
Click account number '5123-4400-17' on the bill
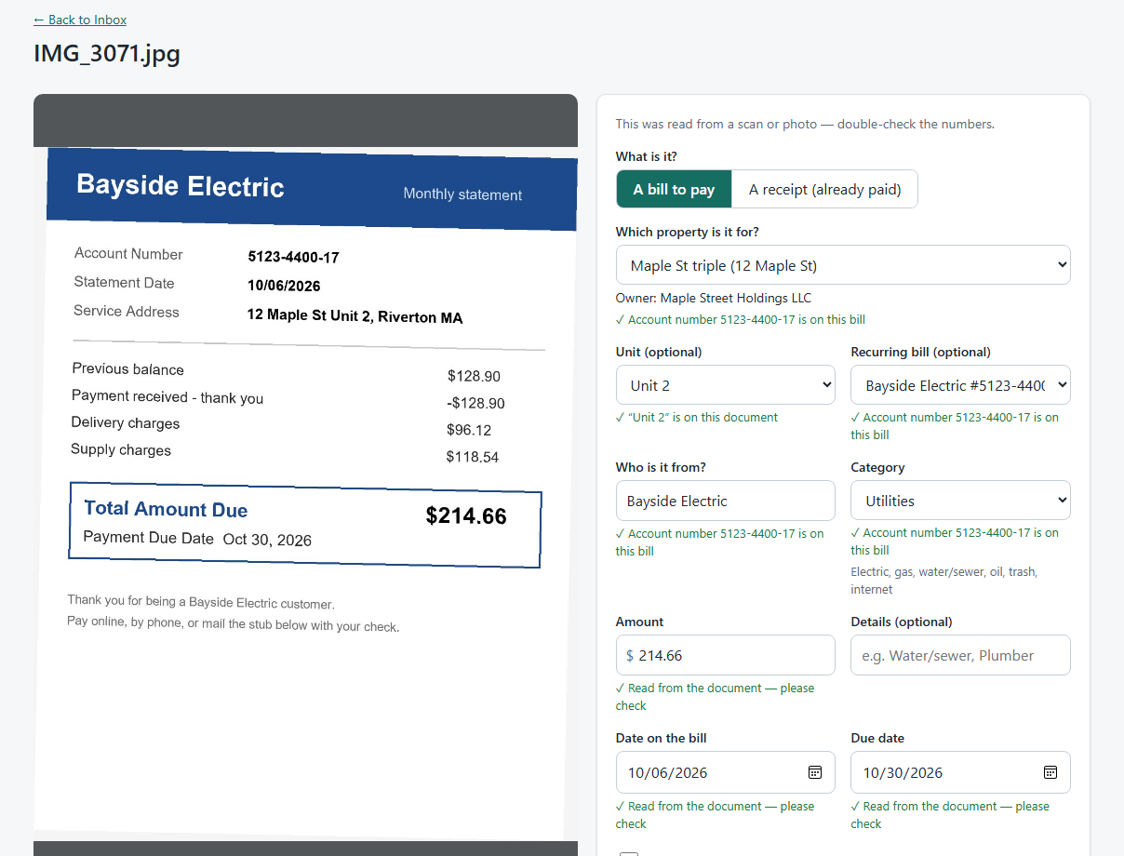tap(293, 257)
